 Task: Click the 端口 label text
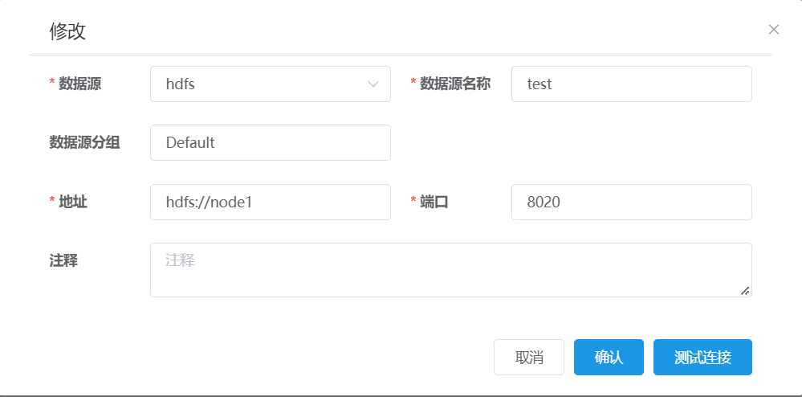434,202
